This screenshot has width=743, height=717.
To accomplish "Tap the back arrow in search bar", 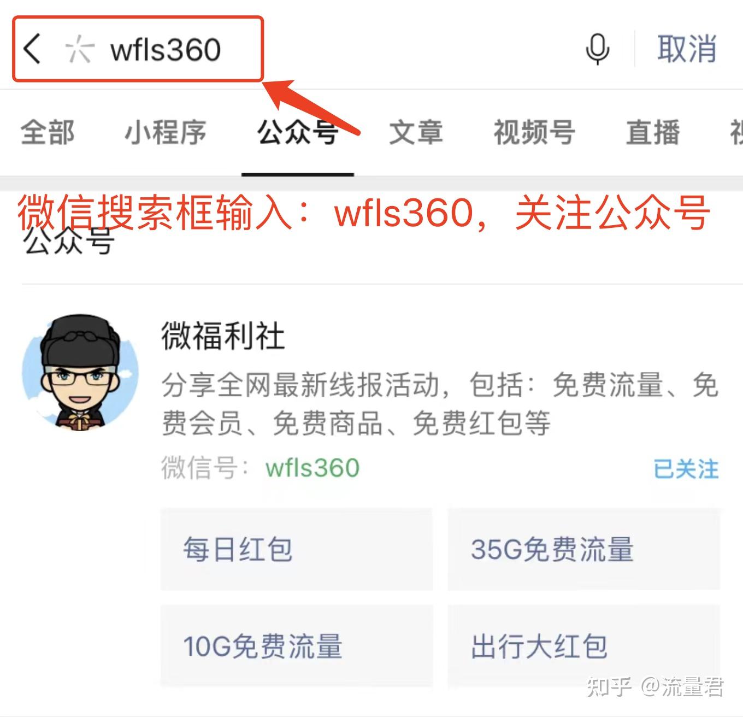I will point(32,49).
